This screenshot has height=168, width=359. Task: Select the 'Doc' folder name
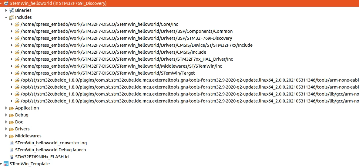pos(19,122)
